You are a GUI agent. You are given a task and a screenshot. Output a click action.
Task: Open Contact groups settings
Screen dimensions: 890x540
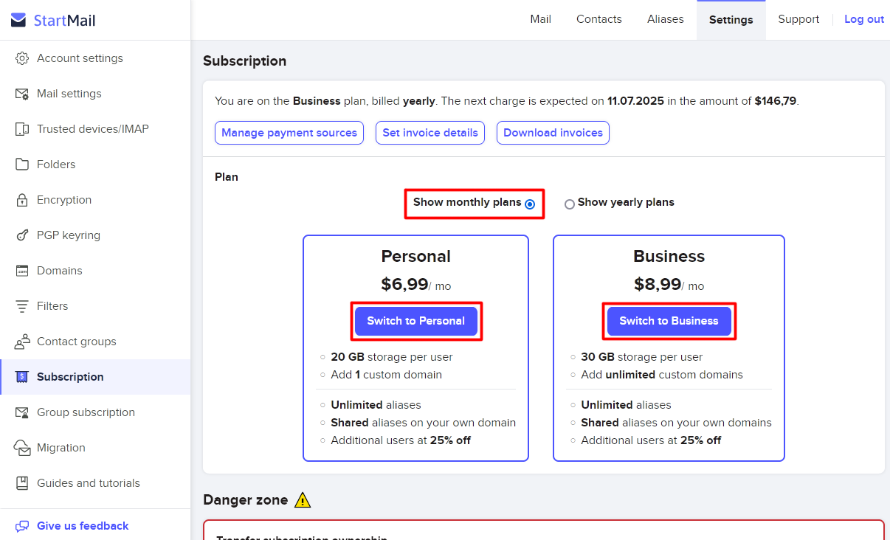(95, 342)
